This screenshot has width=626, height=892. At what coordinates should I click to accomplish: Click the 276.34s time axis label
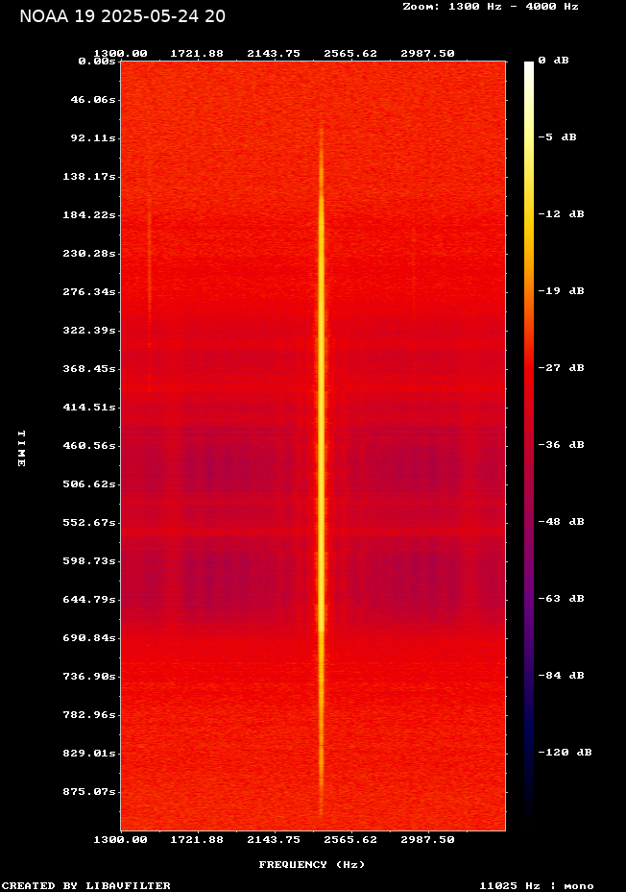[89, 292]
